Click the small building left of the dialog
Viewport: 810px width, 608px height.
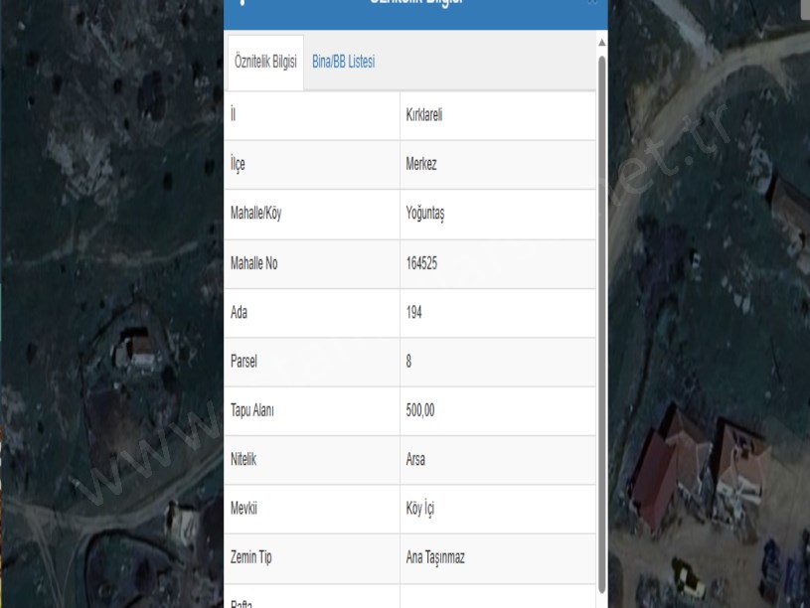point(136,348)
